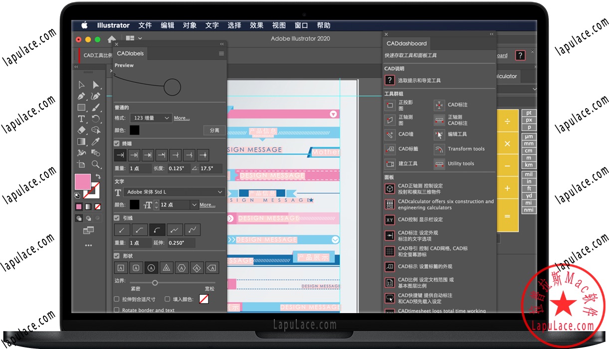Open the 窗口 menu in the menu bar
Screen dimensions: 609x349
coord(301,25)
